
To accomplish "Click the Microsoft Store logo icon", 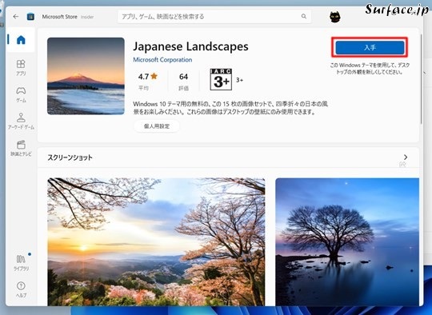I will pyautogui.click(x=30, y=17).
